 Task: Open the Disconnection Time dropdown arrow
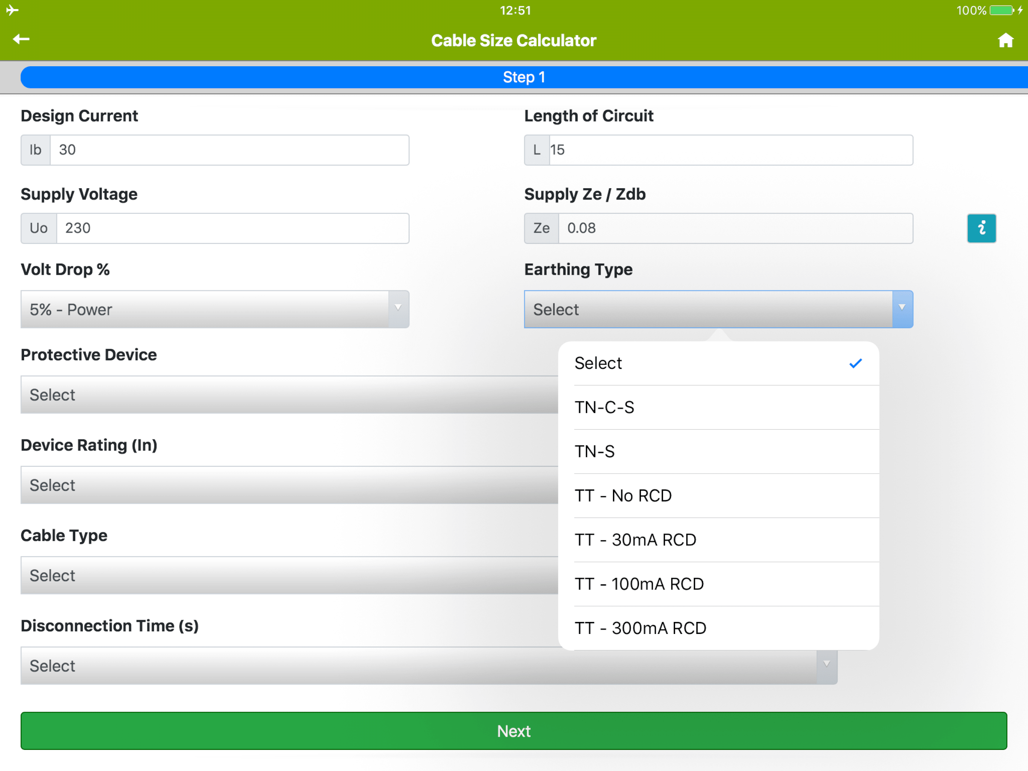pyautogui.click(x=826, y=666)
